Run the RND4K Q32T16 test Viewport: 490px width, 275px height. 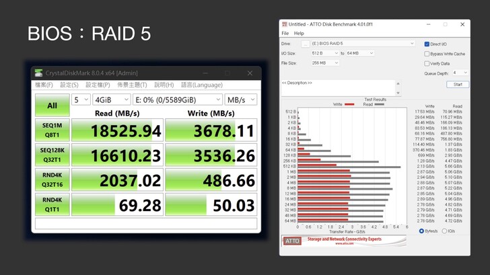53,180
